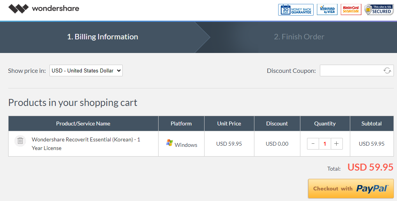
Task: Click the SSL Secured padlock badge
Action: click(379, 10)
